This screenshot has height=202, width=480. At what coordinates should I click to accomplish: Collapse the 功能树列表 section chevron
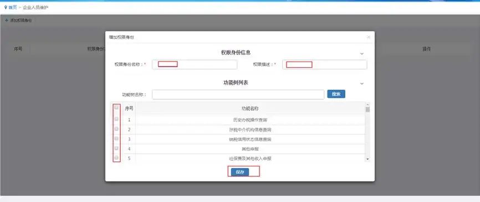pyautogui.click(x=362, y=84)
